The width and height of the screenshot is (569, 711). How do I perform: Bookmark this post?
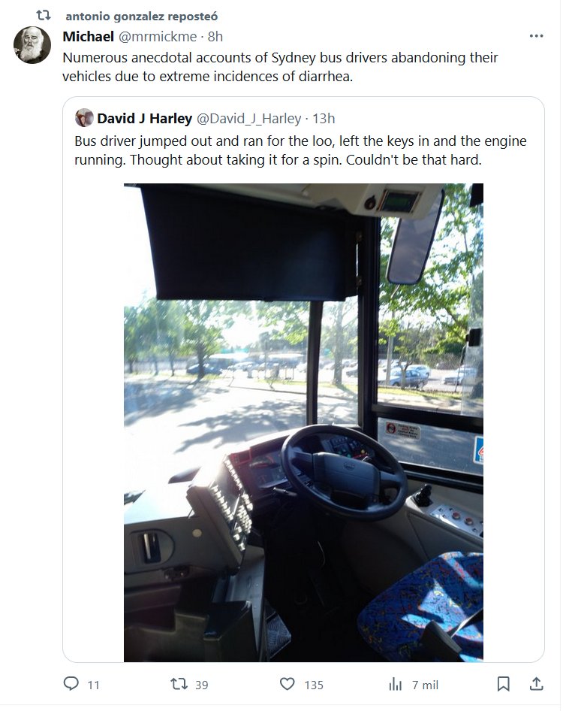click(x=503, y=683)
